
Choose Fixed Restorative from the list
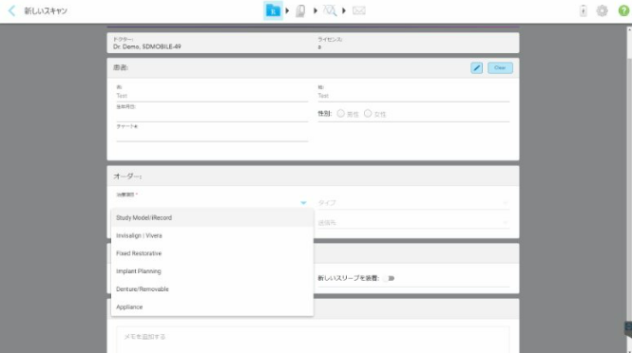pos(212,253)
